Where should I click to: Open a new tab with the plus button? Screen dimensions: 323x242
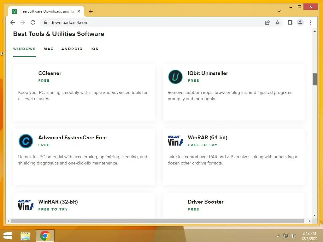point(91,11)
